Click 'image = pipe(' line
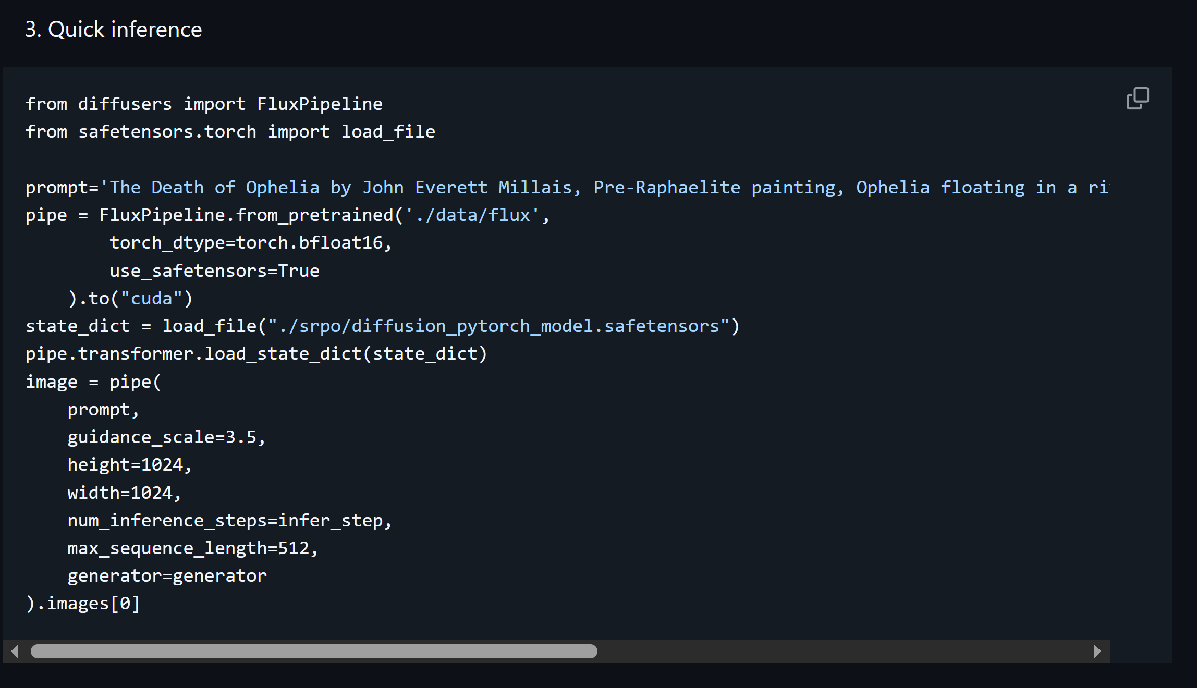 (94, 382)
